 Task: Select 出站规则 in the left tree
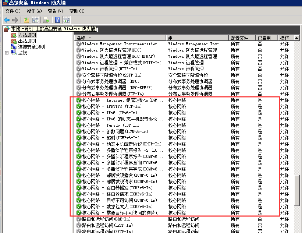(27, 41)
